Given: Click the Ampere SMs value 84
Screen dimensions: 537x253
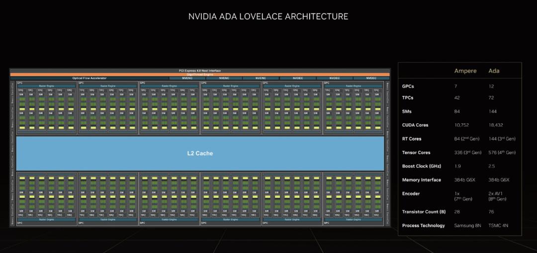Looking at the screenshot, I should click(457, 111).
